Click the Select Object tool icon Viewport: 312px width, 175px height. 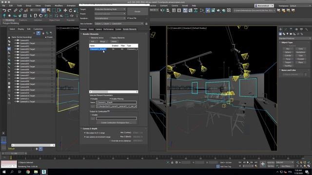pos(43,10)
